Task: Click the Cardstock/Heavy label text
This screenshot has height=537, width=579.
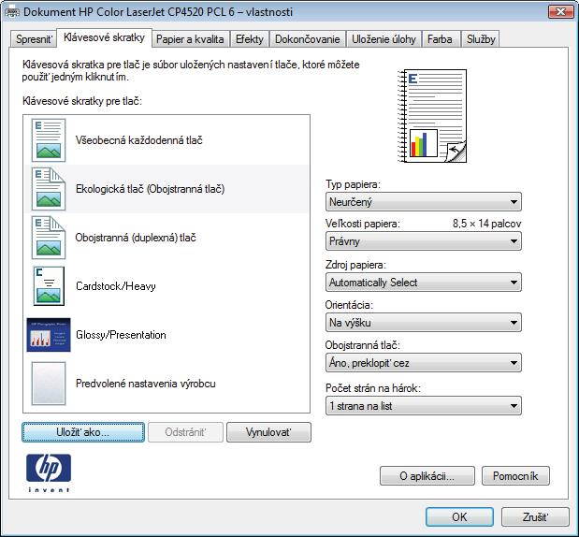Action: [116, 286]
